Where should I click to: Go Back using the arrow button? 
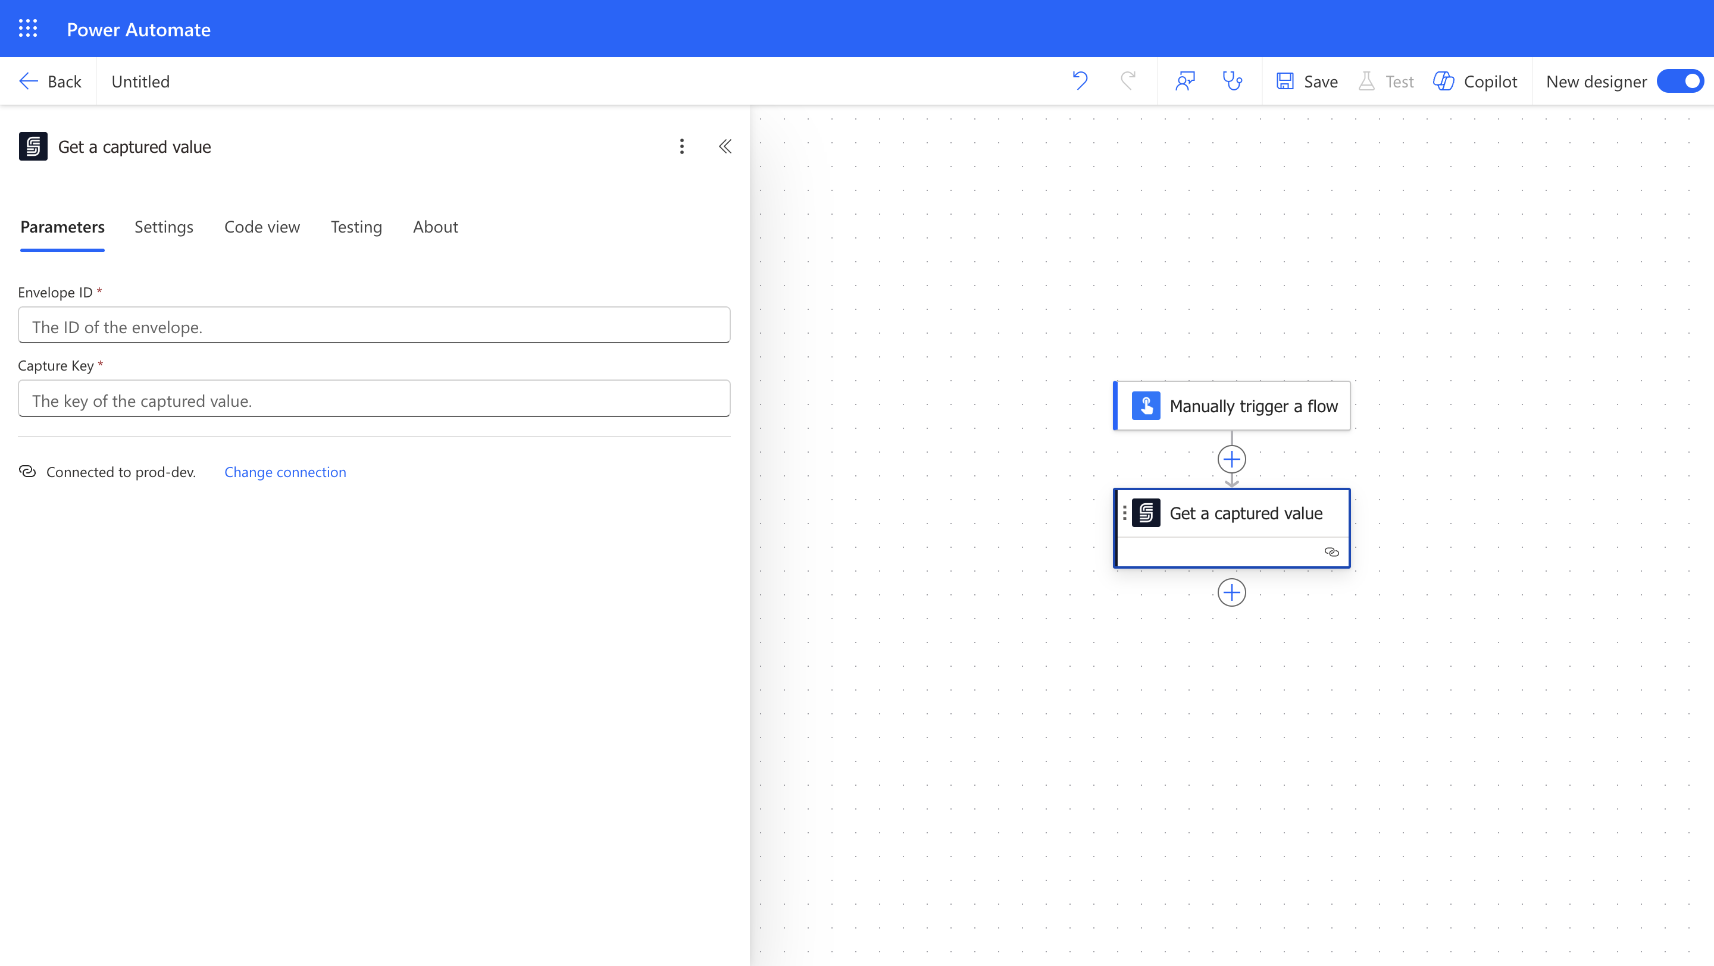50,81
